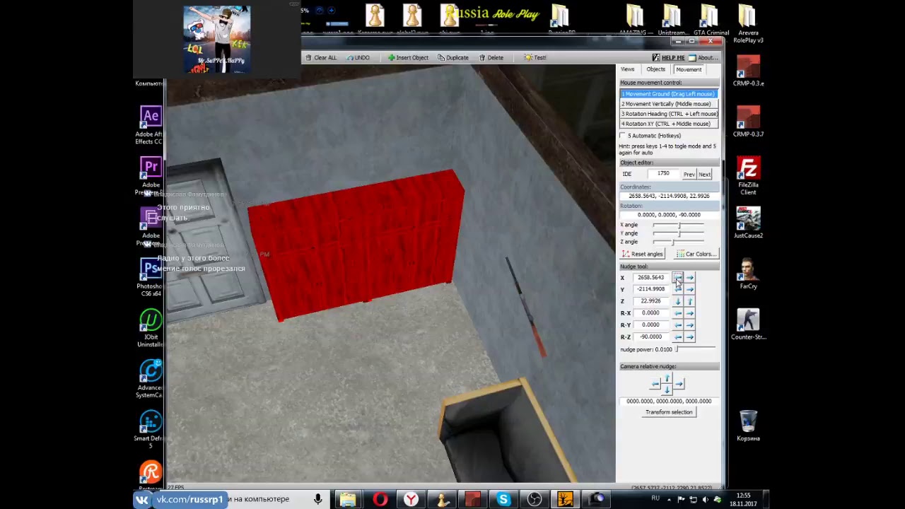Click the IDE number input field
Image resolution: width=905 pixels, height=509 pixels.
coord(662,174)
